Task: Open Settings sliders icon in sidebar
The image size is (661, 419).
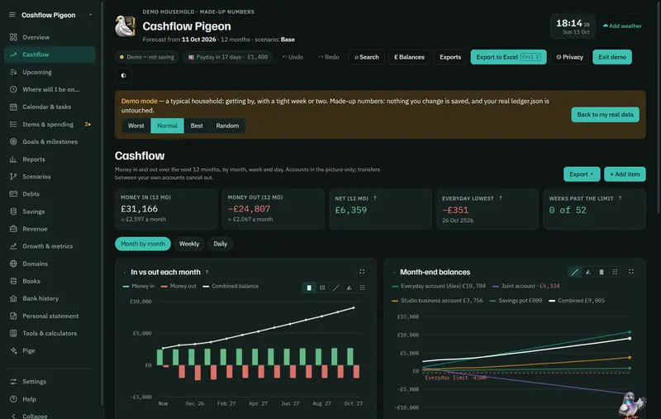Action: [x=13, y=382]
